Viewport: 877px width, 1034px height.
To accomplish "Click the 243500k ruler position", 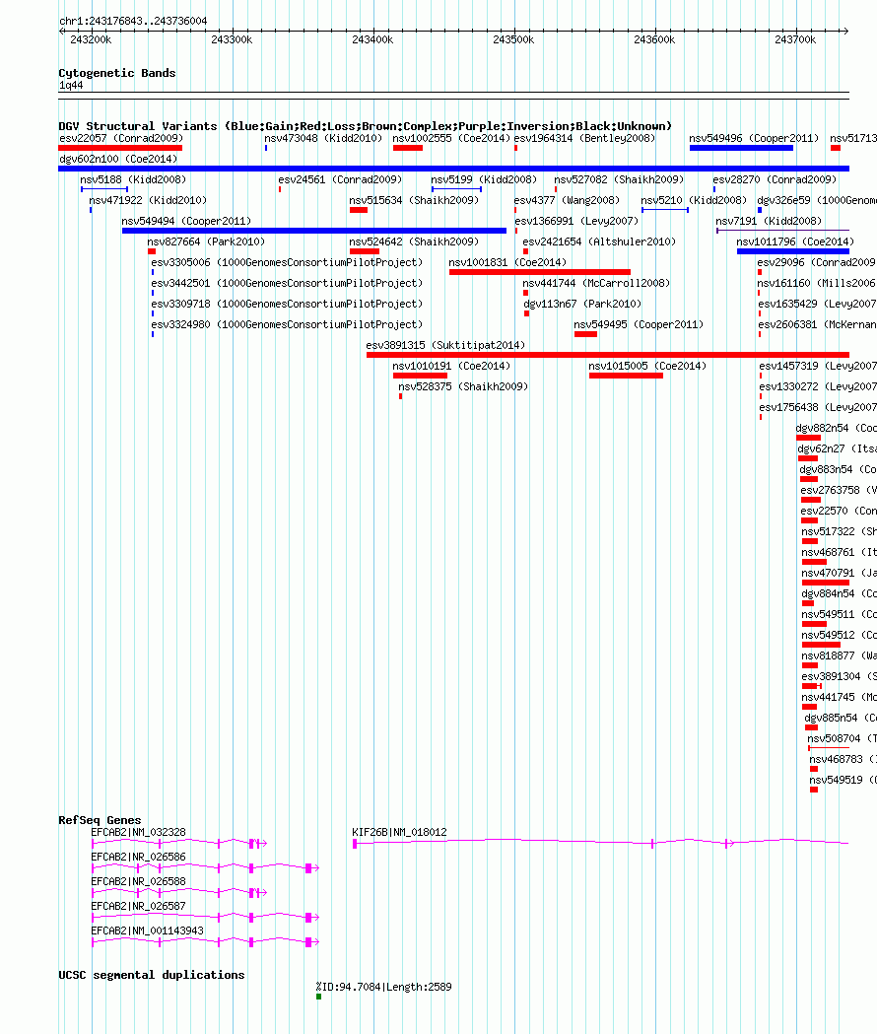I will (x=513, y=39).
